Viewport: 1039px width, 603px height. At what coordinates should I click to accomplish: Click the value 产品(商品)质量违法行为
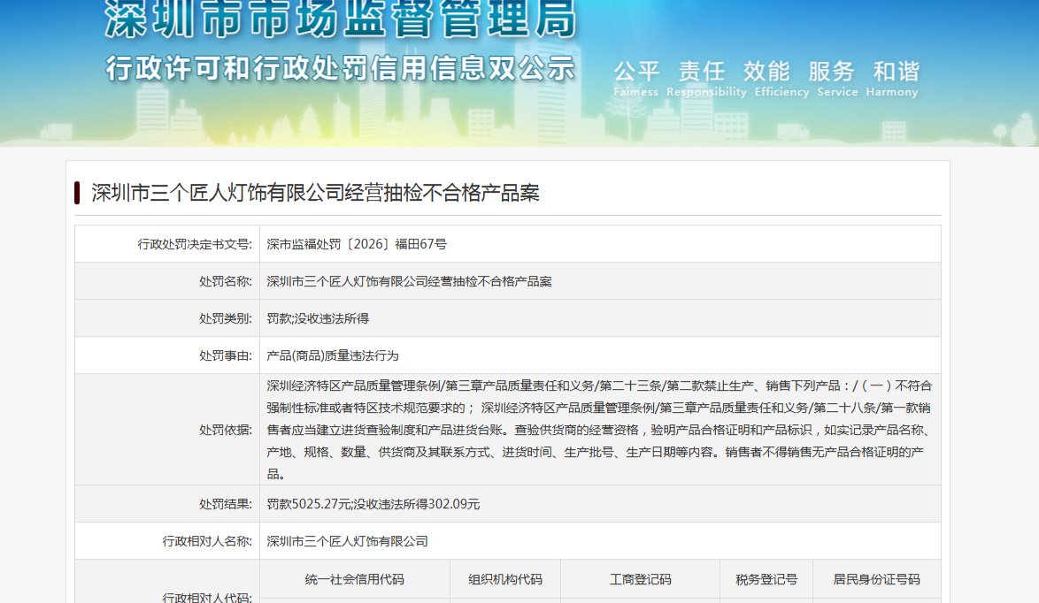(x=333, y=355)
